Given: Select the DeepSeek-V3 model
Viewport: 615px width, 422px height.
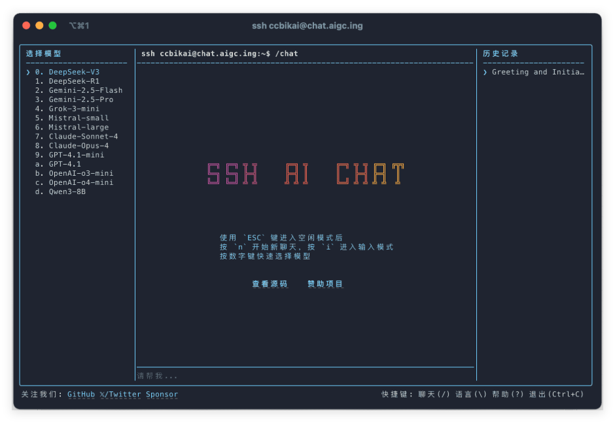Looking at the screenshot, I should (x=67, y=72).
